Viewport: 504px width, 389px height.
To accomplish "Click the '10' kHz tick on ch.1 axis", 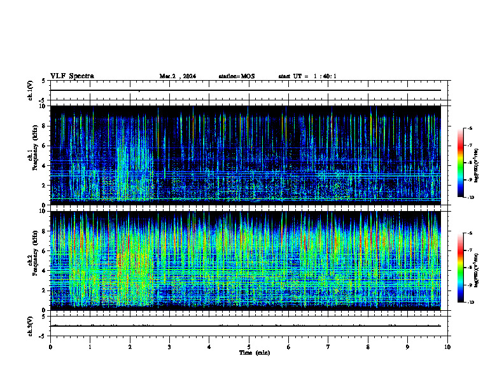I will [43, 106].
